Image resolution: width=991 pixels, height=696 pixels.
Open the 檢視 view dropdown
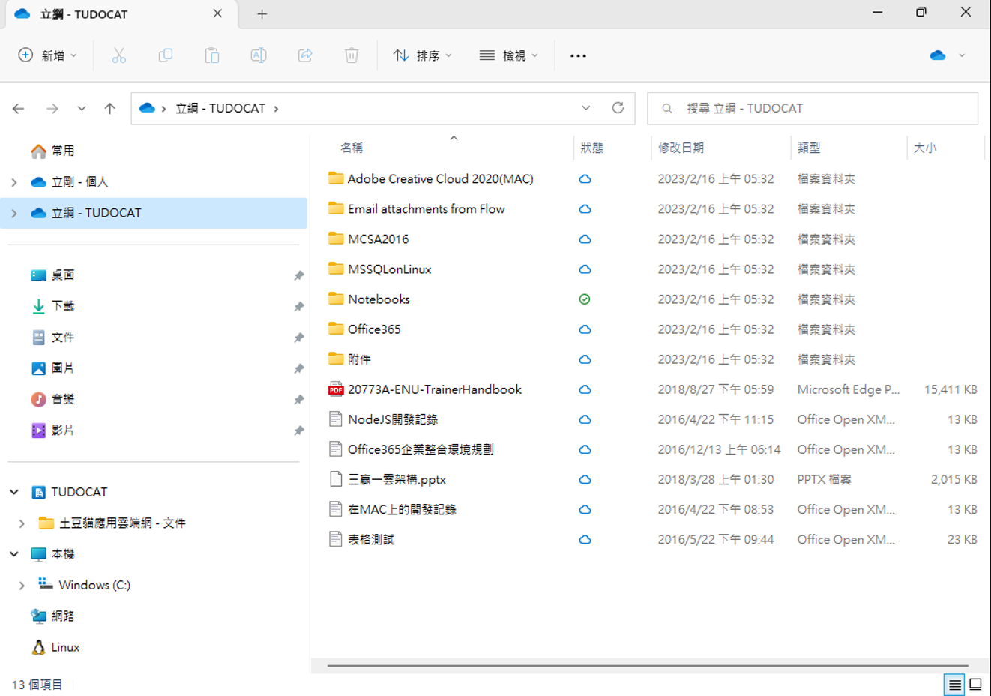[x=509, y=55]
